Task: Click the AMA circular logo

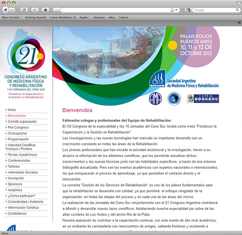Action: (155, 99)
